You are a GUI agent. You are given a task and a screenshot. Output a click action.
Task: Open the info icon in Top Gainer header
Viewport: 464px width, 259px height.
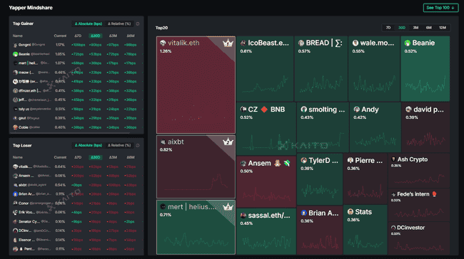click(x=138, y=24)
